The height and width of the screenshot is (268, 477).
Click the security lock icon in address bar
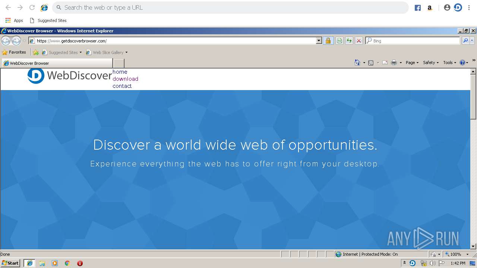click(x=328, y=41)
